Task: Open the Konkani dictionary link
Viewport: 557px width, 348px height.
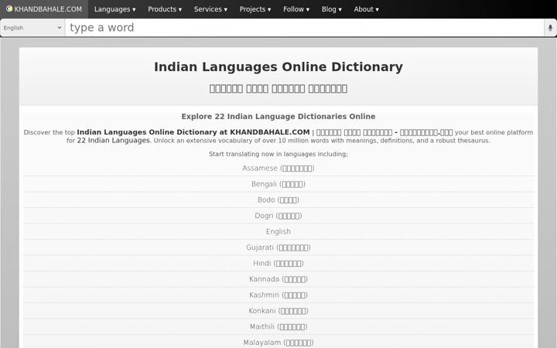Action: pyautogui.click(x=278, y=311)
